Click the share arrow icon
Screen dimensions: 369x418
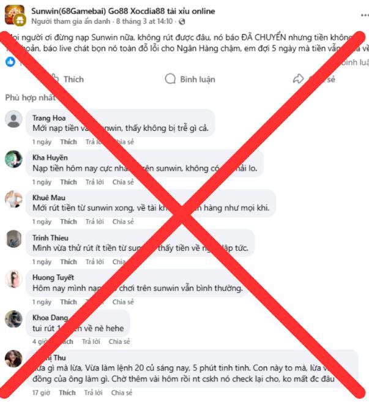click(x=298, y=79)
